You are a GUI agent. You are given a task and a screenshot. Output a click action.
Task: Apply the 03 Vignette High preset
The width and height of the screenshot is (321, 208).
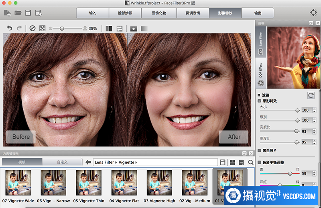pos(159,185)
